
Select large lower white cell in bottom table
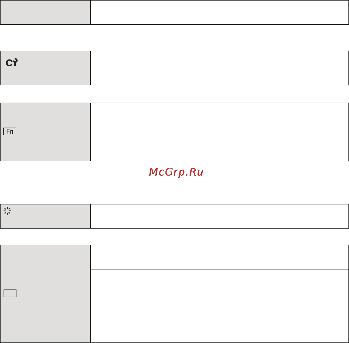[219, 306]
